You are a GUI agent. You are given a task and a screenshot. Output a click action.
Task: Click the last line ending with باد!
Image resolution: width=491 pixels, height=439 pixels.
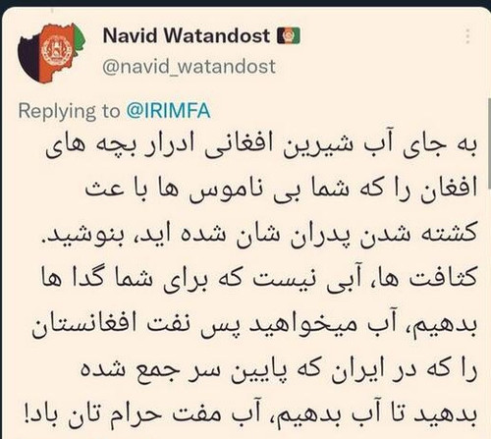point(251,415)
